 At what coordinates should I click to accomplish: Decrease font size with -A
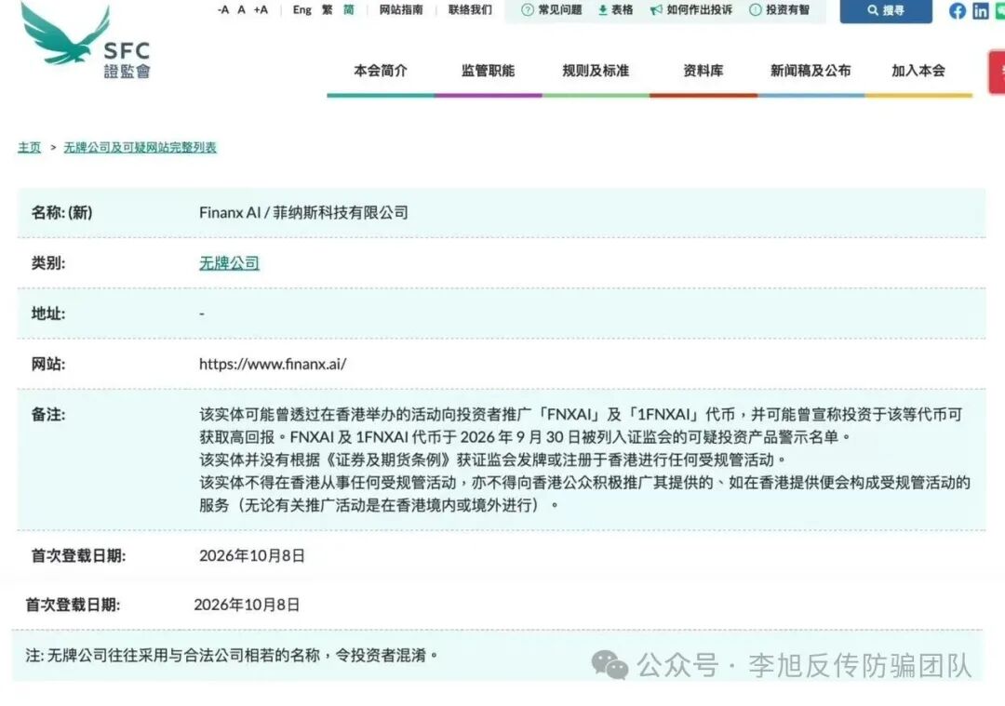[x=223, y=9]
